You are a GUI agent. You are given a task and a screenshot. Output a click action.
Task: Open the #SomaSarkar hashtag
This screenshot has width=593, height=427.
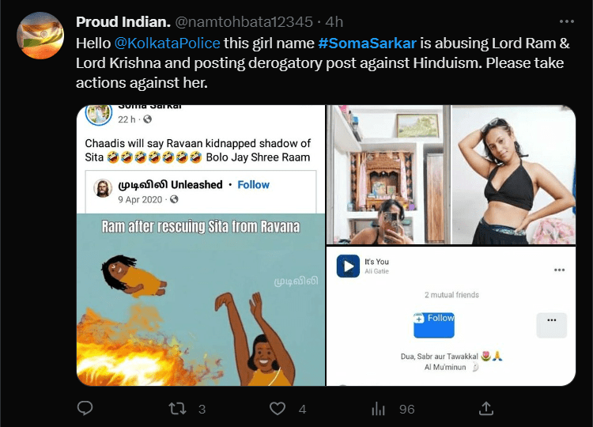(367, 43)
